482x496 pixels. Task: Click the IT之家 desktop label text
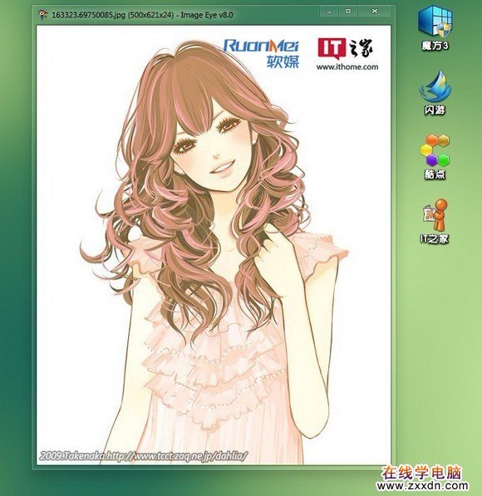click(435, 238)
